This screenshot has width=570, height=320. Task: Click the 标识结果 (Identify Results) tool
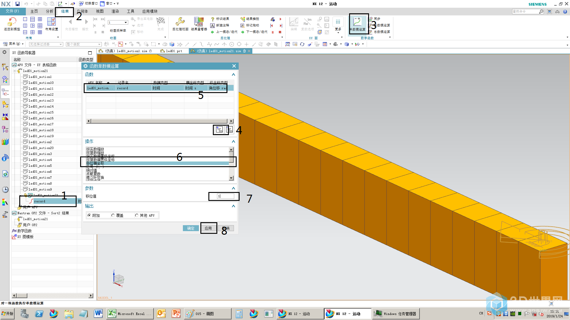pos(220,19)
